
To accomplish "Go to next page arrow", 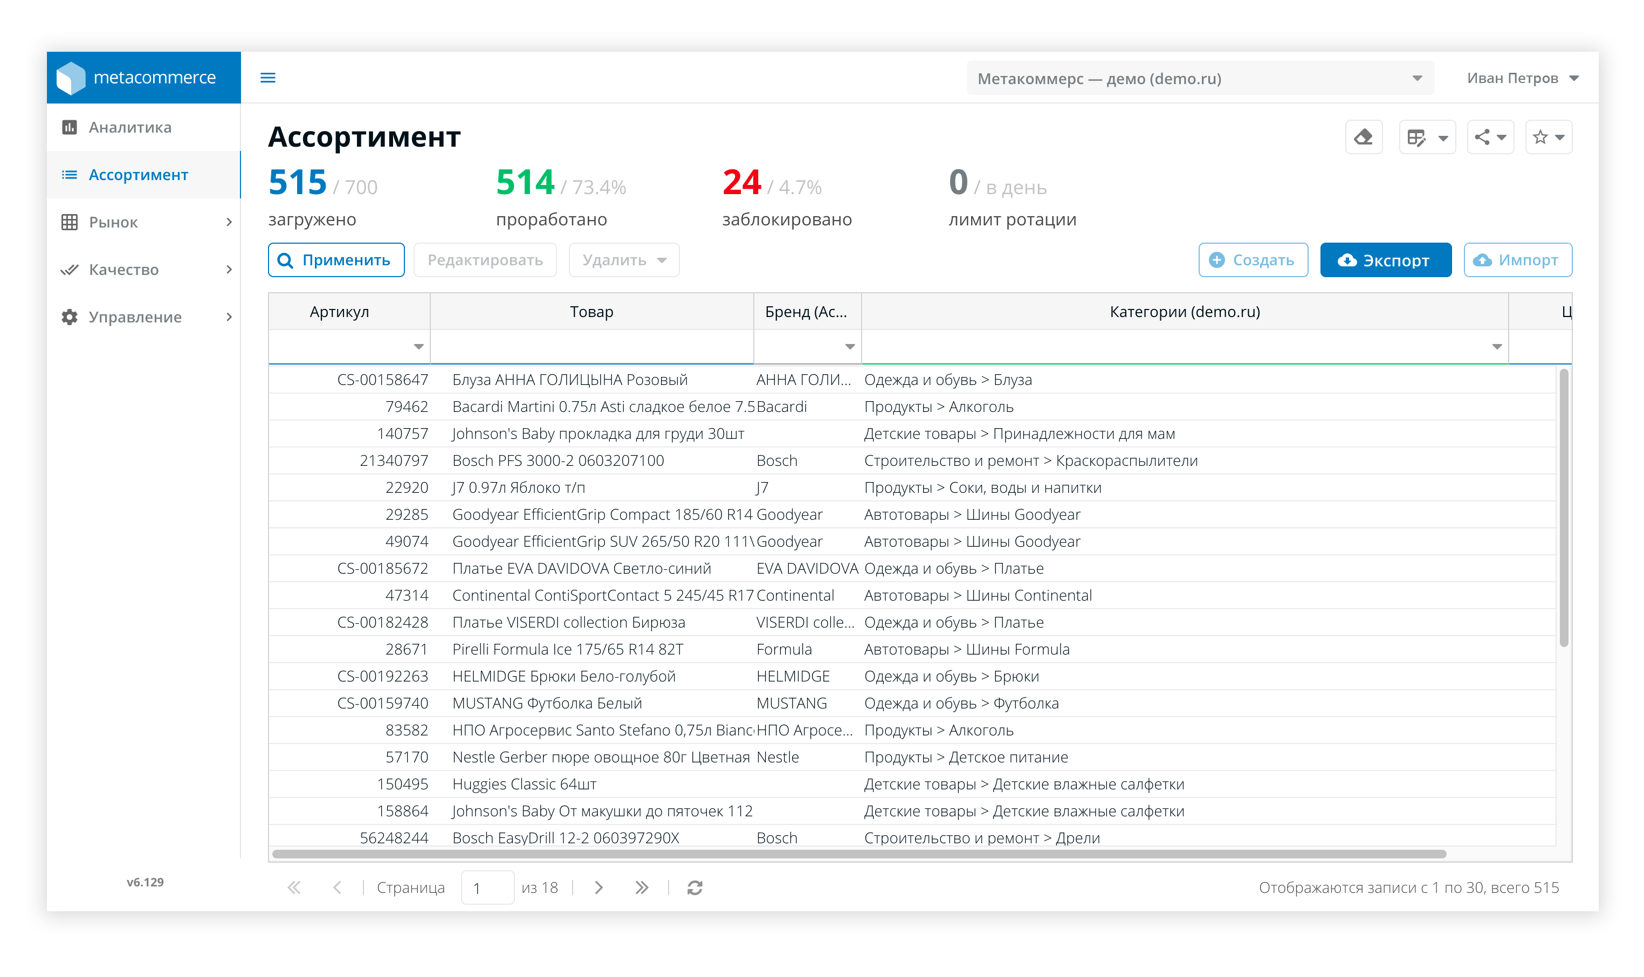I will [x=599, y=887].
